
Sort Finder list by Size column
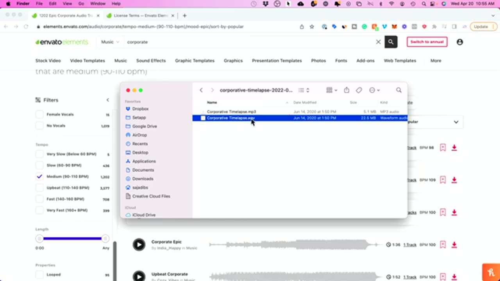(353, 103)
